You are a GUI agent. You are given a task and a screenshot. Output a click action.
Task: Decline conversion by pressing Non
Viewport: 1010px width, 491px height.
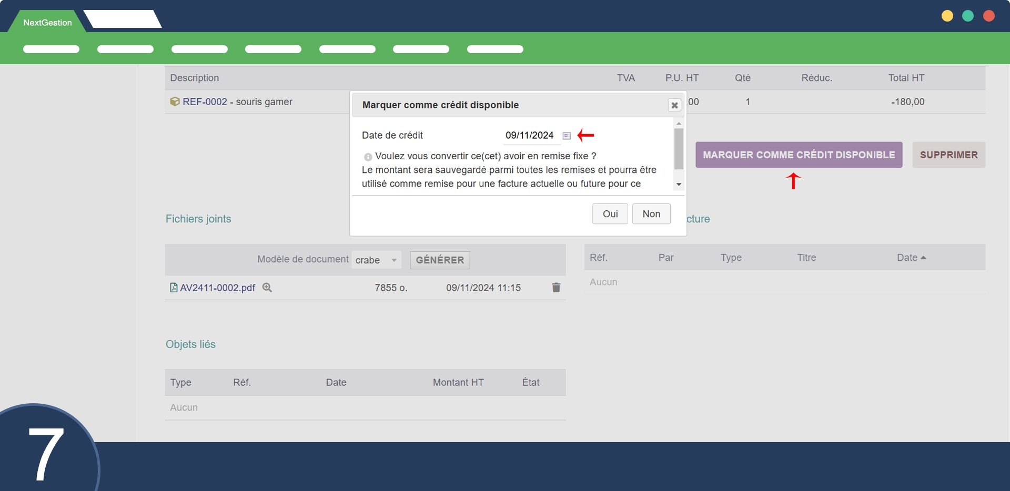pyautogui.click(x=651, y=214)
